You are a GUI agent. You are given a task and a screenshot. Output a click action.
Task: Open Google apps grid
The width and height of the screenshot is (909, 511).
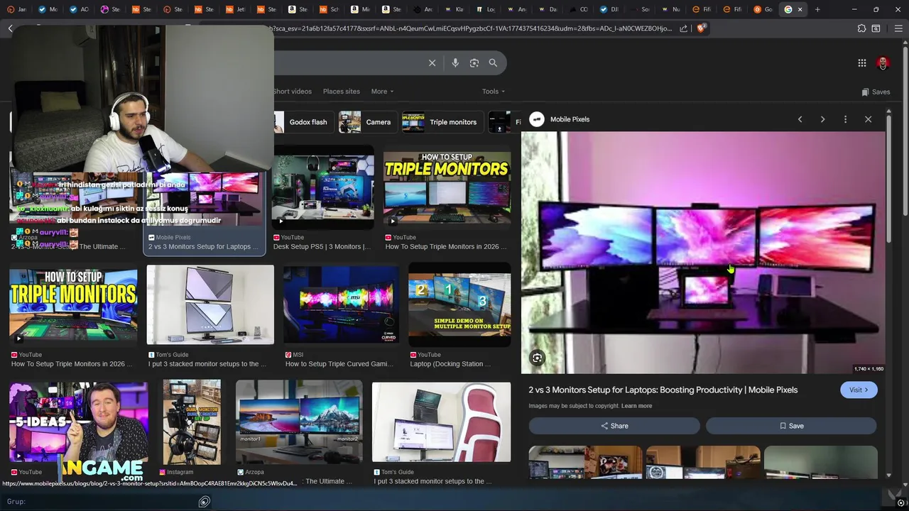click(x=862, y=63)
